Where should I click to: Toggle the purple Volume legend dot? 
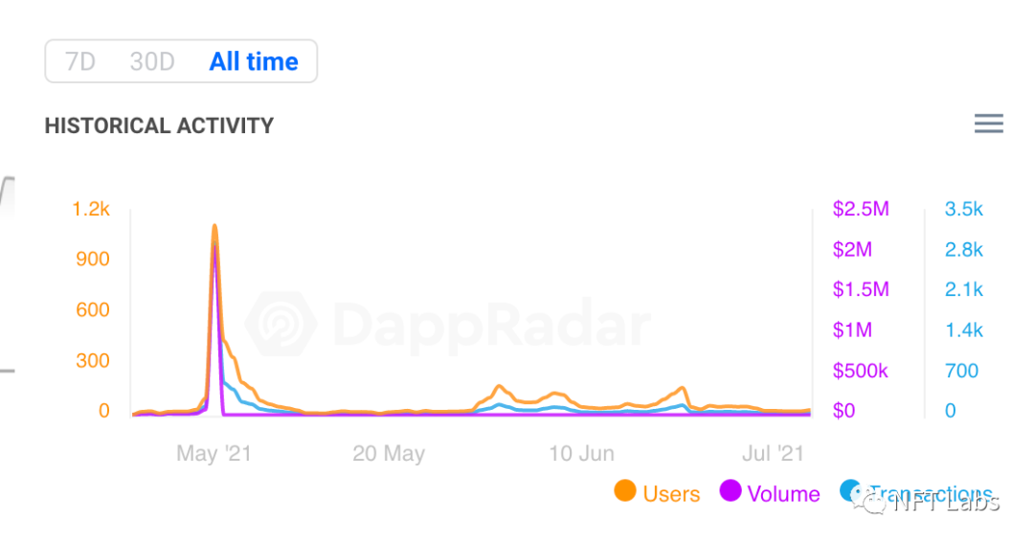tap(730, 491)
